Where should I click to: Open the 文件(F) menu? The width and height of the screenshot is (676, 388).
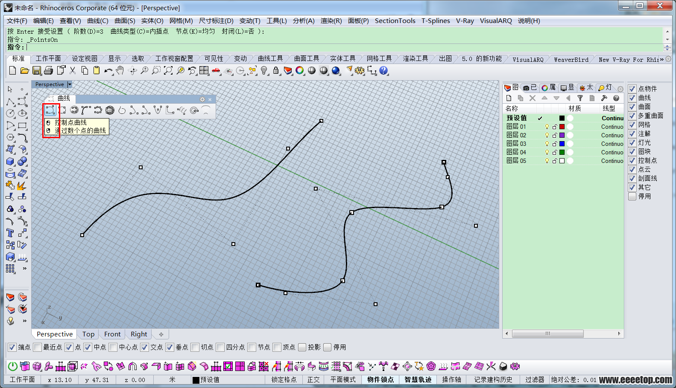[17, 21]
